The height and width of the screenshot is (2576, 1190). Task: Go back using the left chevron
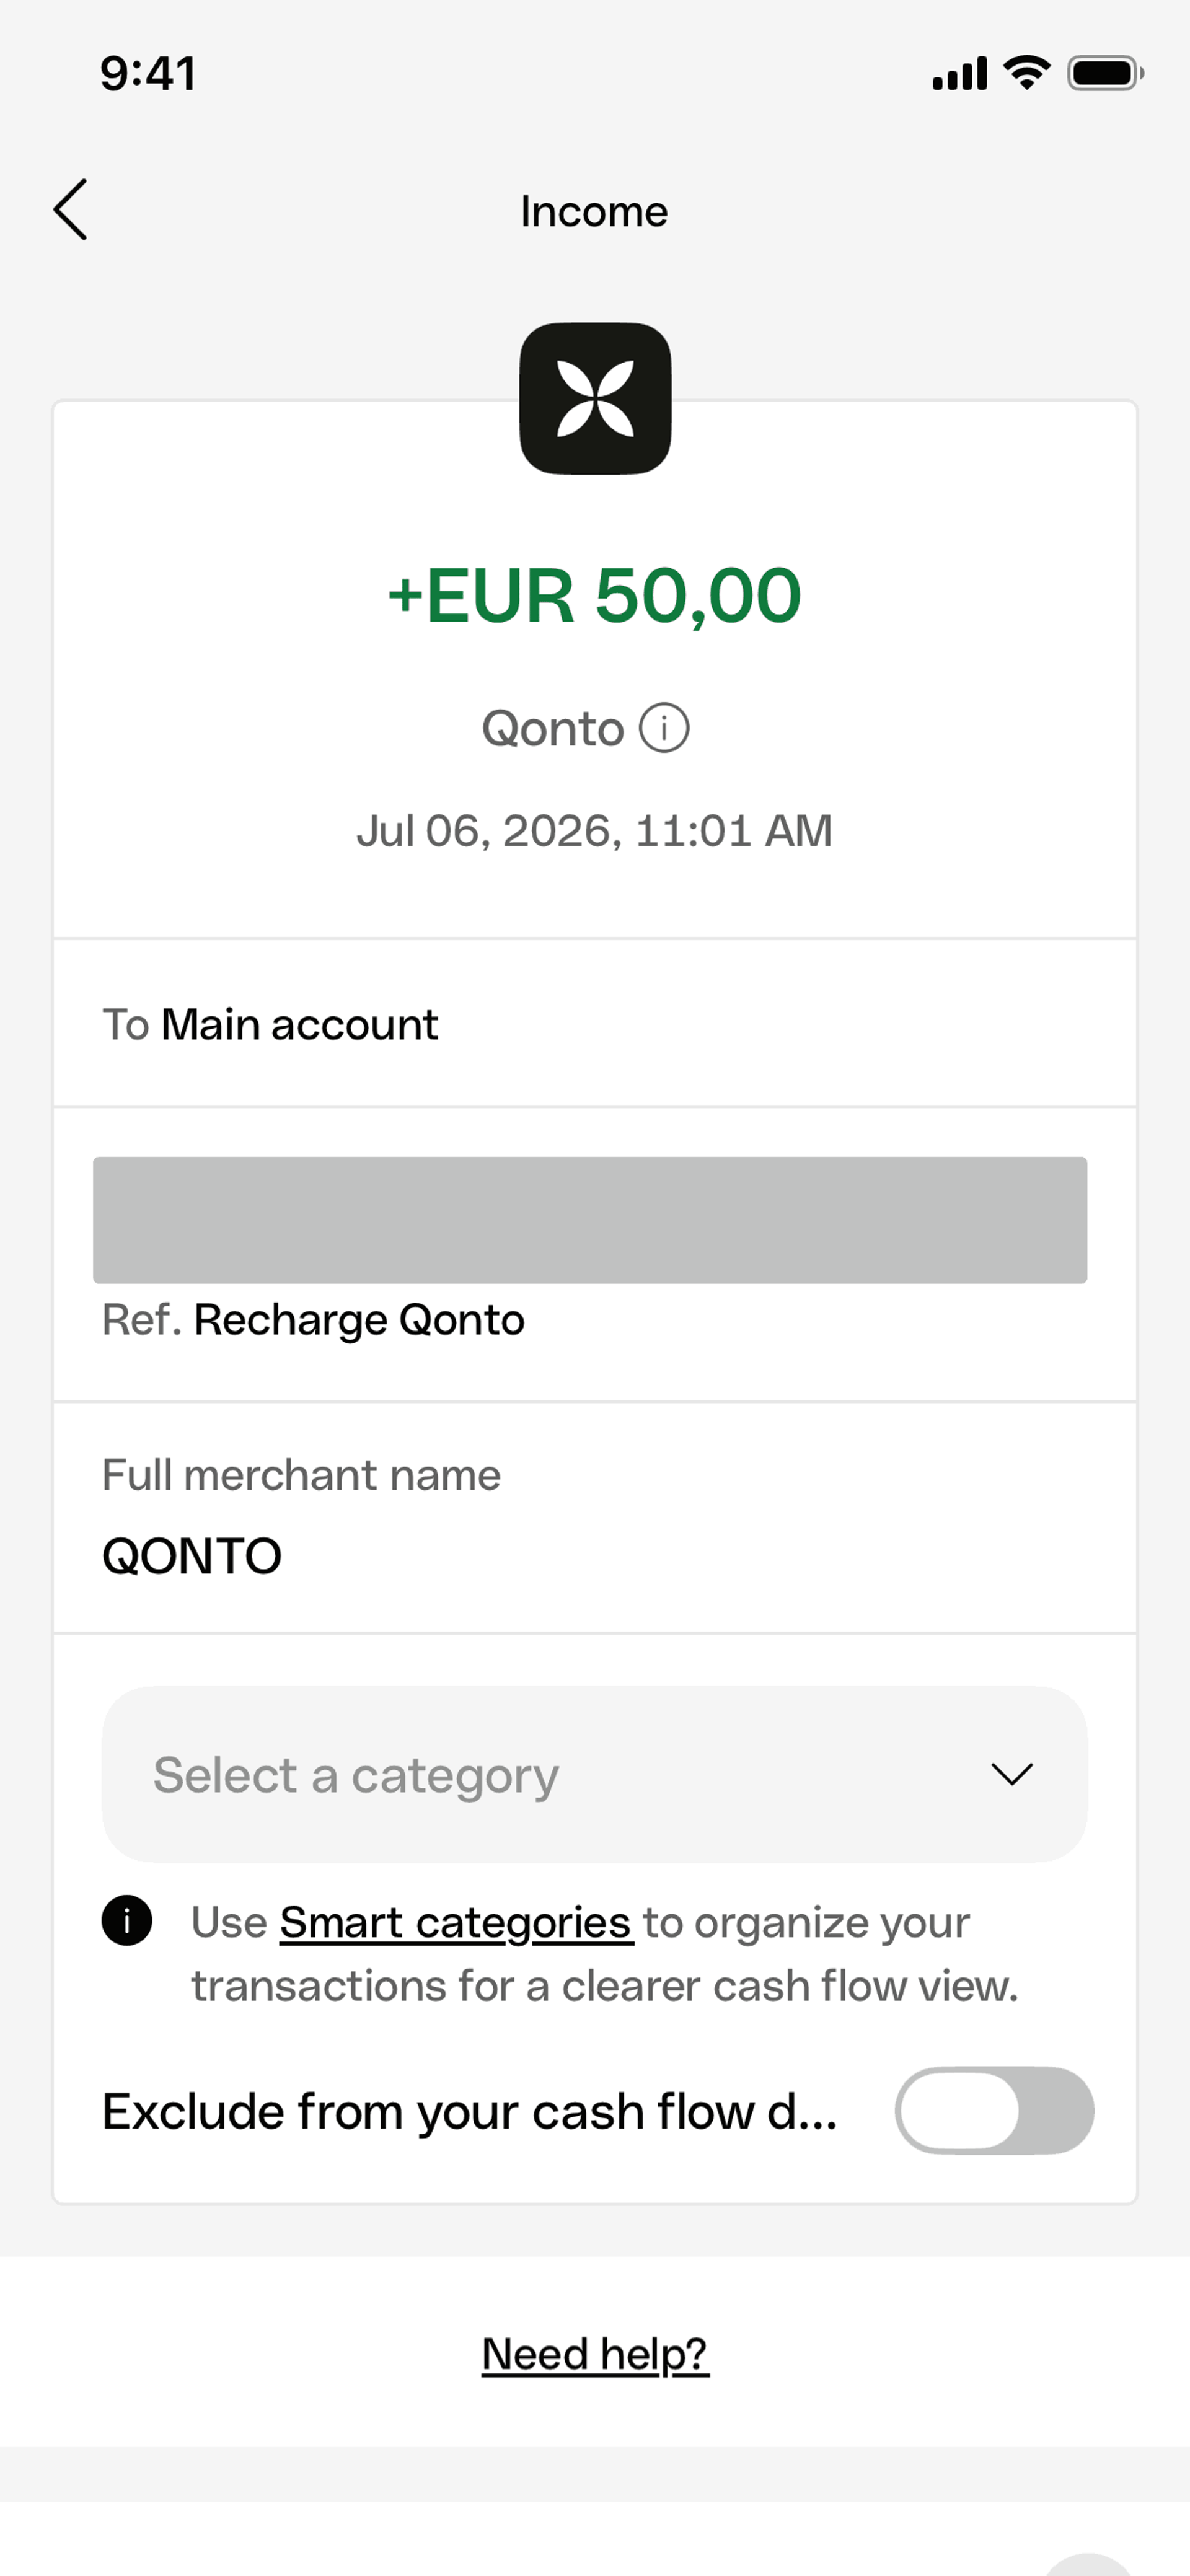coord(70,210)
